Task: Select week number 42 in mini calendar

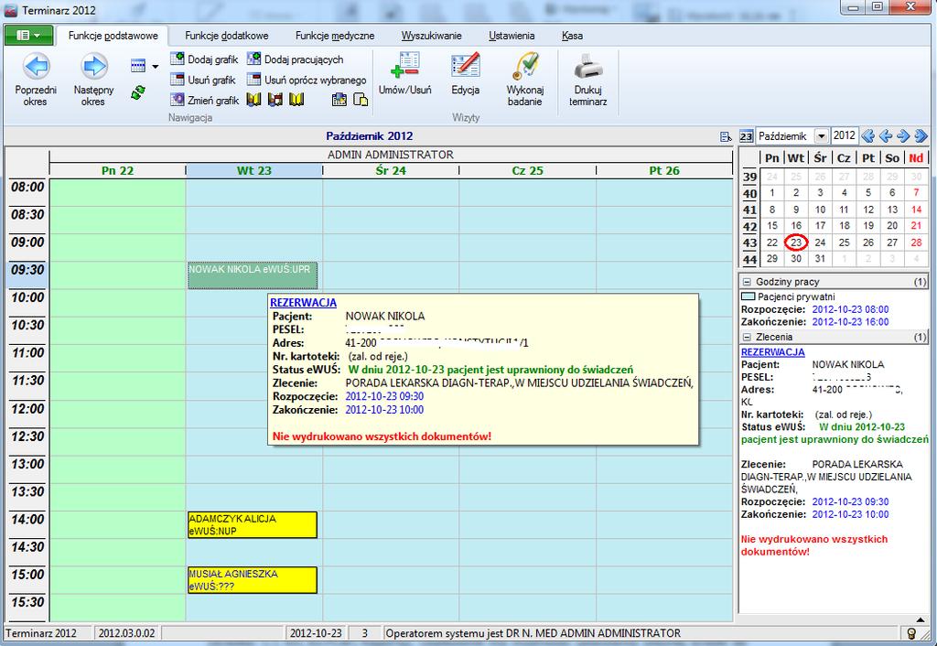Action: click(749, 227)
